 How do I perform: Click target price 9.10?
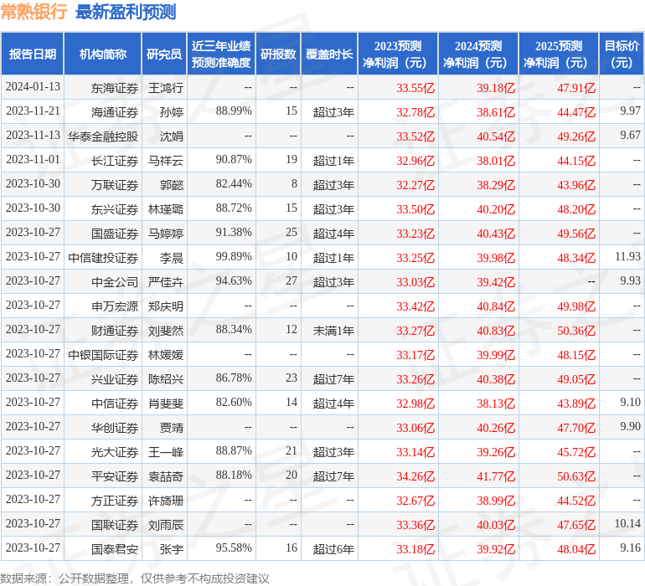point(630,402)
